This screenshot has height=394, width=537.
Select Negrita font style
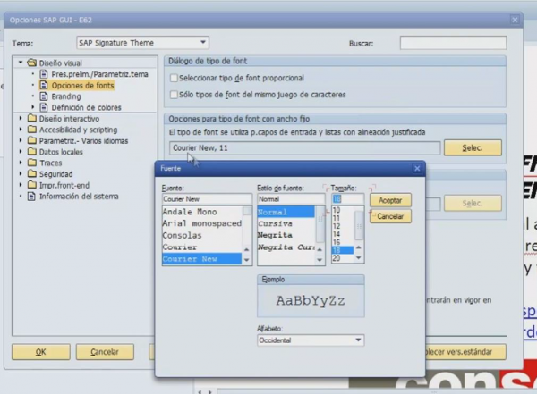[x=286, y=235]
